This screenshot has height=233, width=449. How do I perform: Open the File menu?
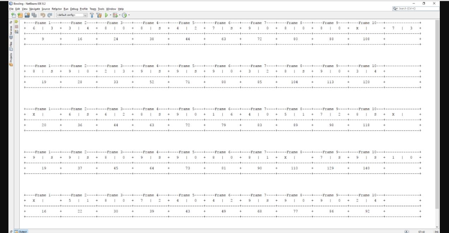[x=11, y=9]
